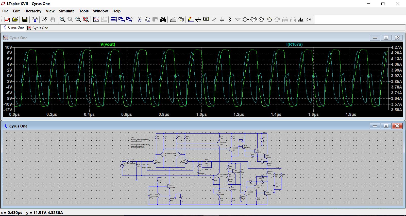Open the Component gate icon
Viewport: 406px width, 216px height.
coord(246,19)
